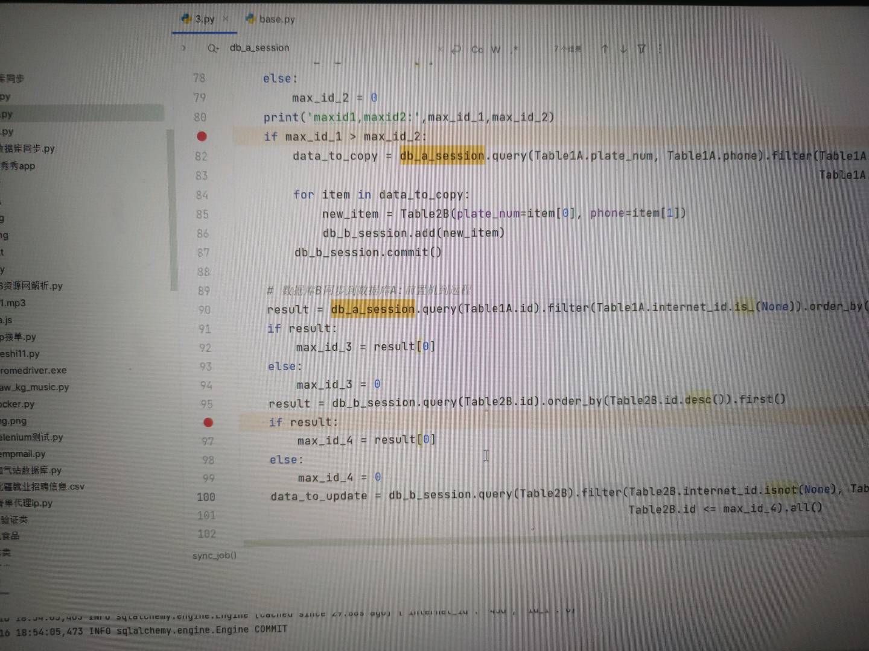Open search filter options funnel icon
869x651 pixels.
(641, 49)
